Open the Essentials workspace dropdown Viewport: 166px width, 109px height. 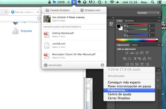148,13
